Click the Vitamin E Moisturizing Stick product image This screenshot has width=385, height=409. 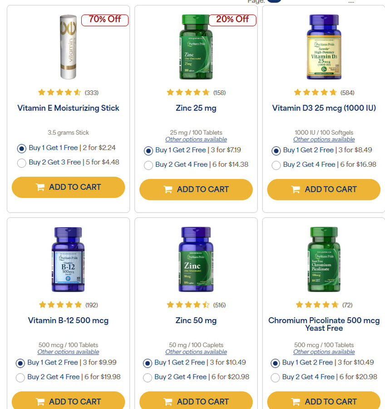coord(68,47)
